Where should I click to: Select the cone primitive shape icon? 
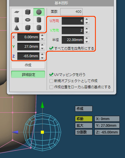pyautogui.click(x=17, y=28)
